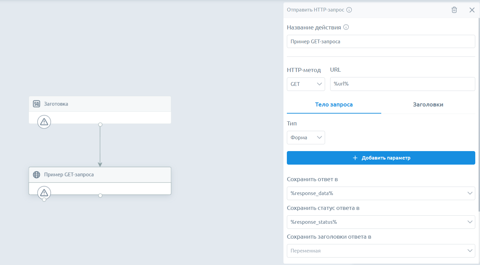Open Сохранить заголовки ответа в variable dropdown
The width and height of the screenshot is (480, 265).
point(381,251)
